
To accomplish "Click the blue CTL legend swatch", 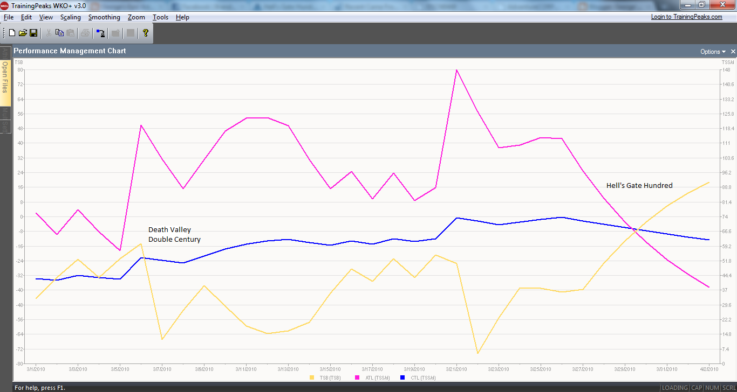I will click(402, 377).
